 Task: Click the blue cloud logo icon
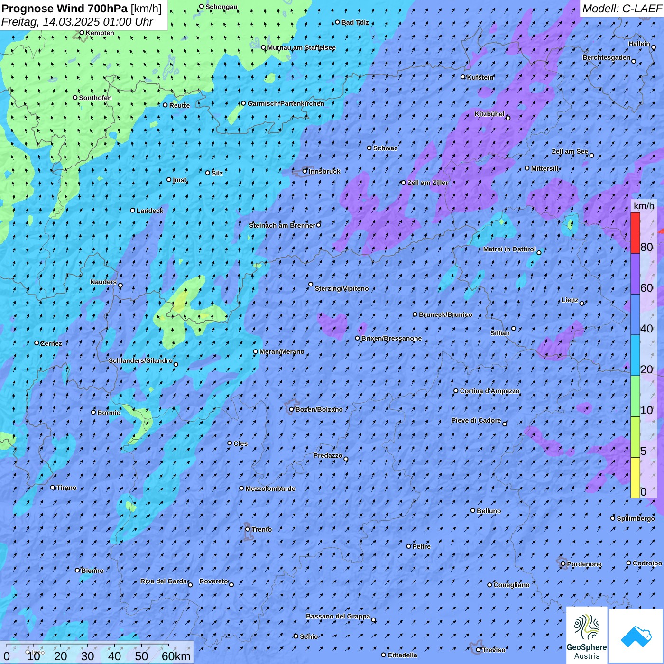(636, 636)
